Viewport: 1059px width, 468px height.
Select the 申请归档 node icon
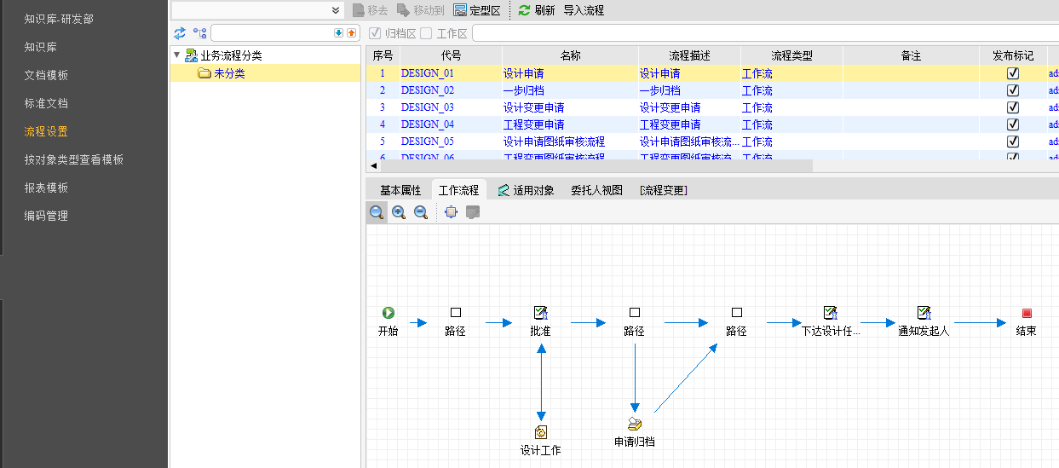point(634,424)
